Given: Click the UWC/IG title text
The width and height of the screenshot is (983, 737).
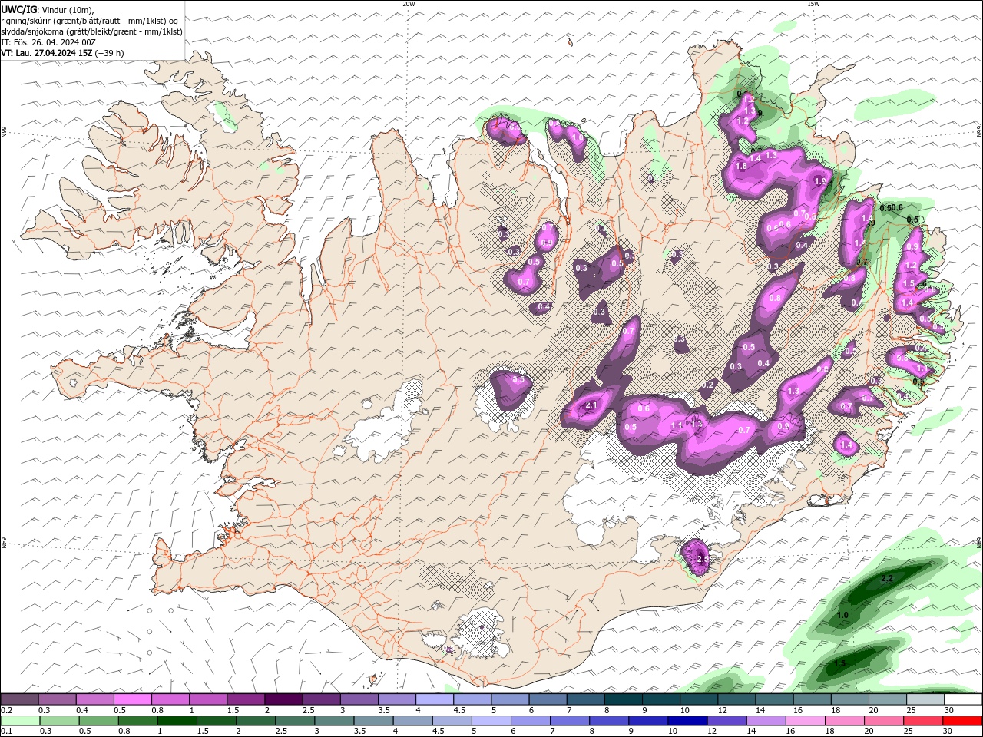Looking at the screenshot, I should point(19,9).
